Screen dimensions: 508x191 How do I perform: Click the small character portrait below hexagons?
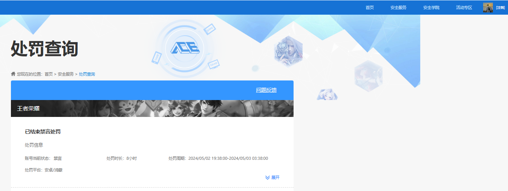pos(327,95)
